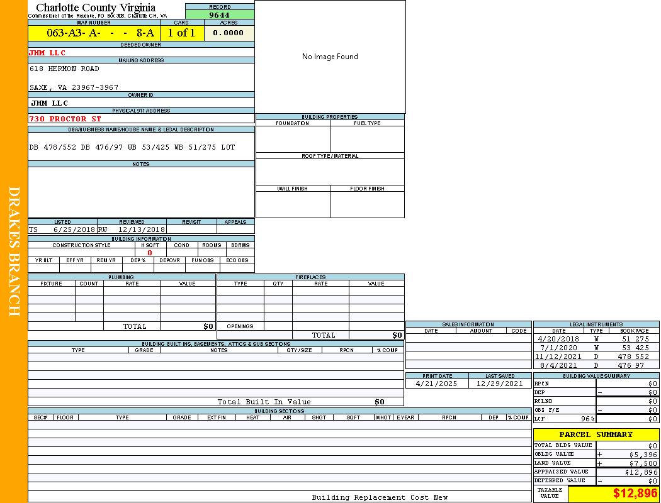Click the acres value 0.0000
Viewport: 661px width, 503px height.
229,33
